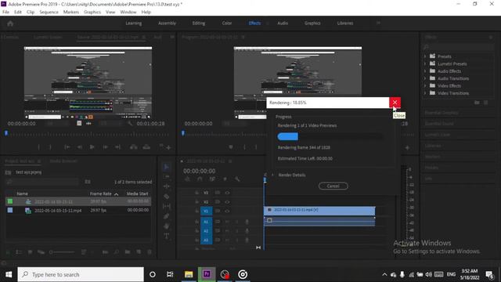Toggle Linked Selection in timeline header

212,179
